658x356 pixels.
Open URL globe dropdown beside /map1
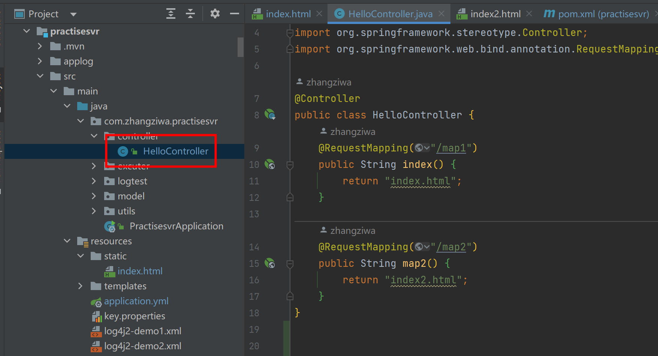tap(422, 148)
